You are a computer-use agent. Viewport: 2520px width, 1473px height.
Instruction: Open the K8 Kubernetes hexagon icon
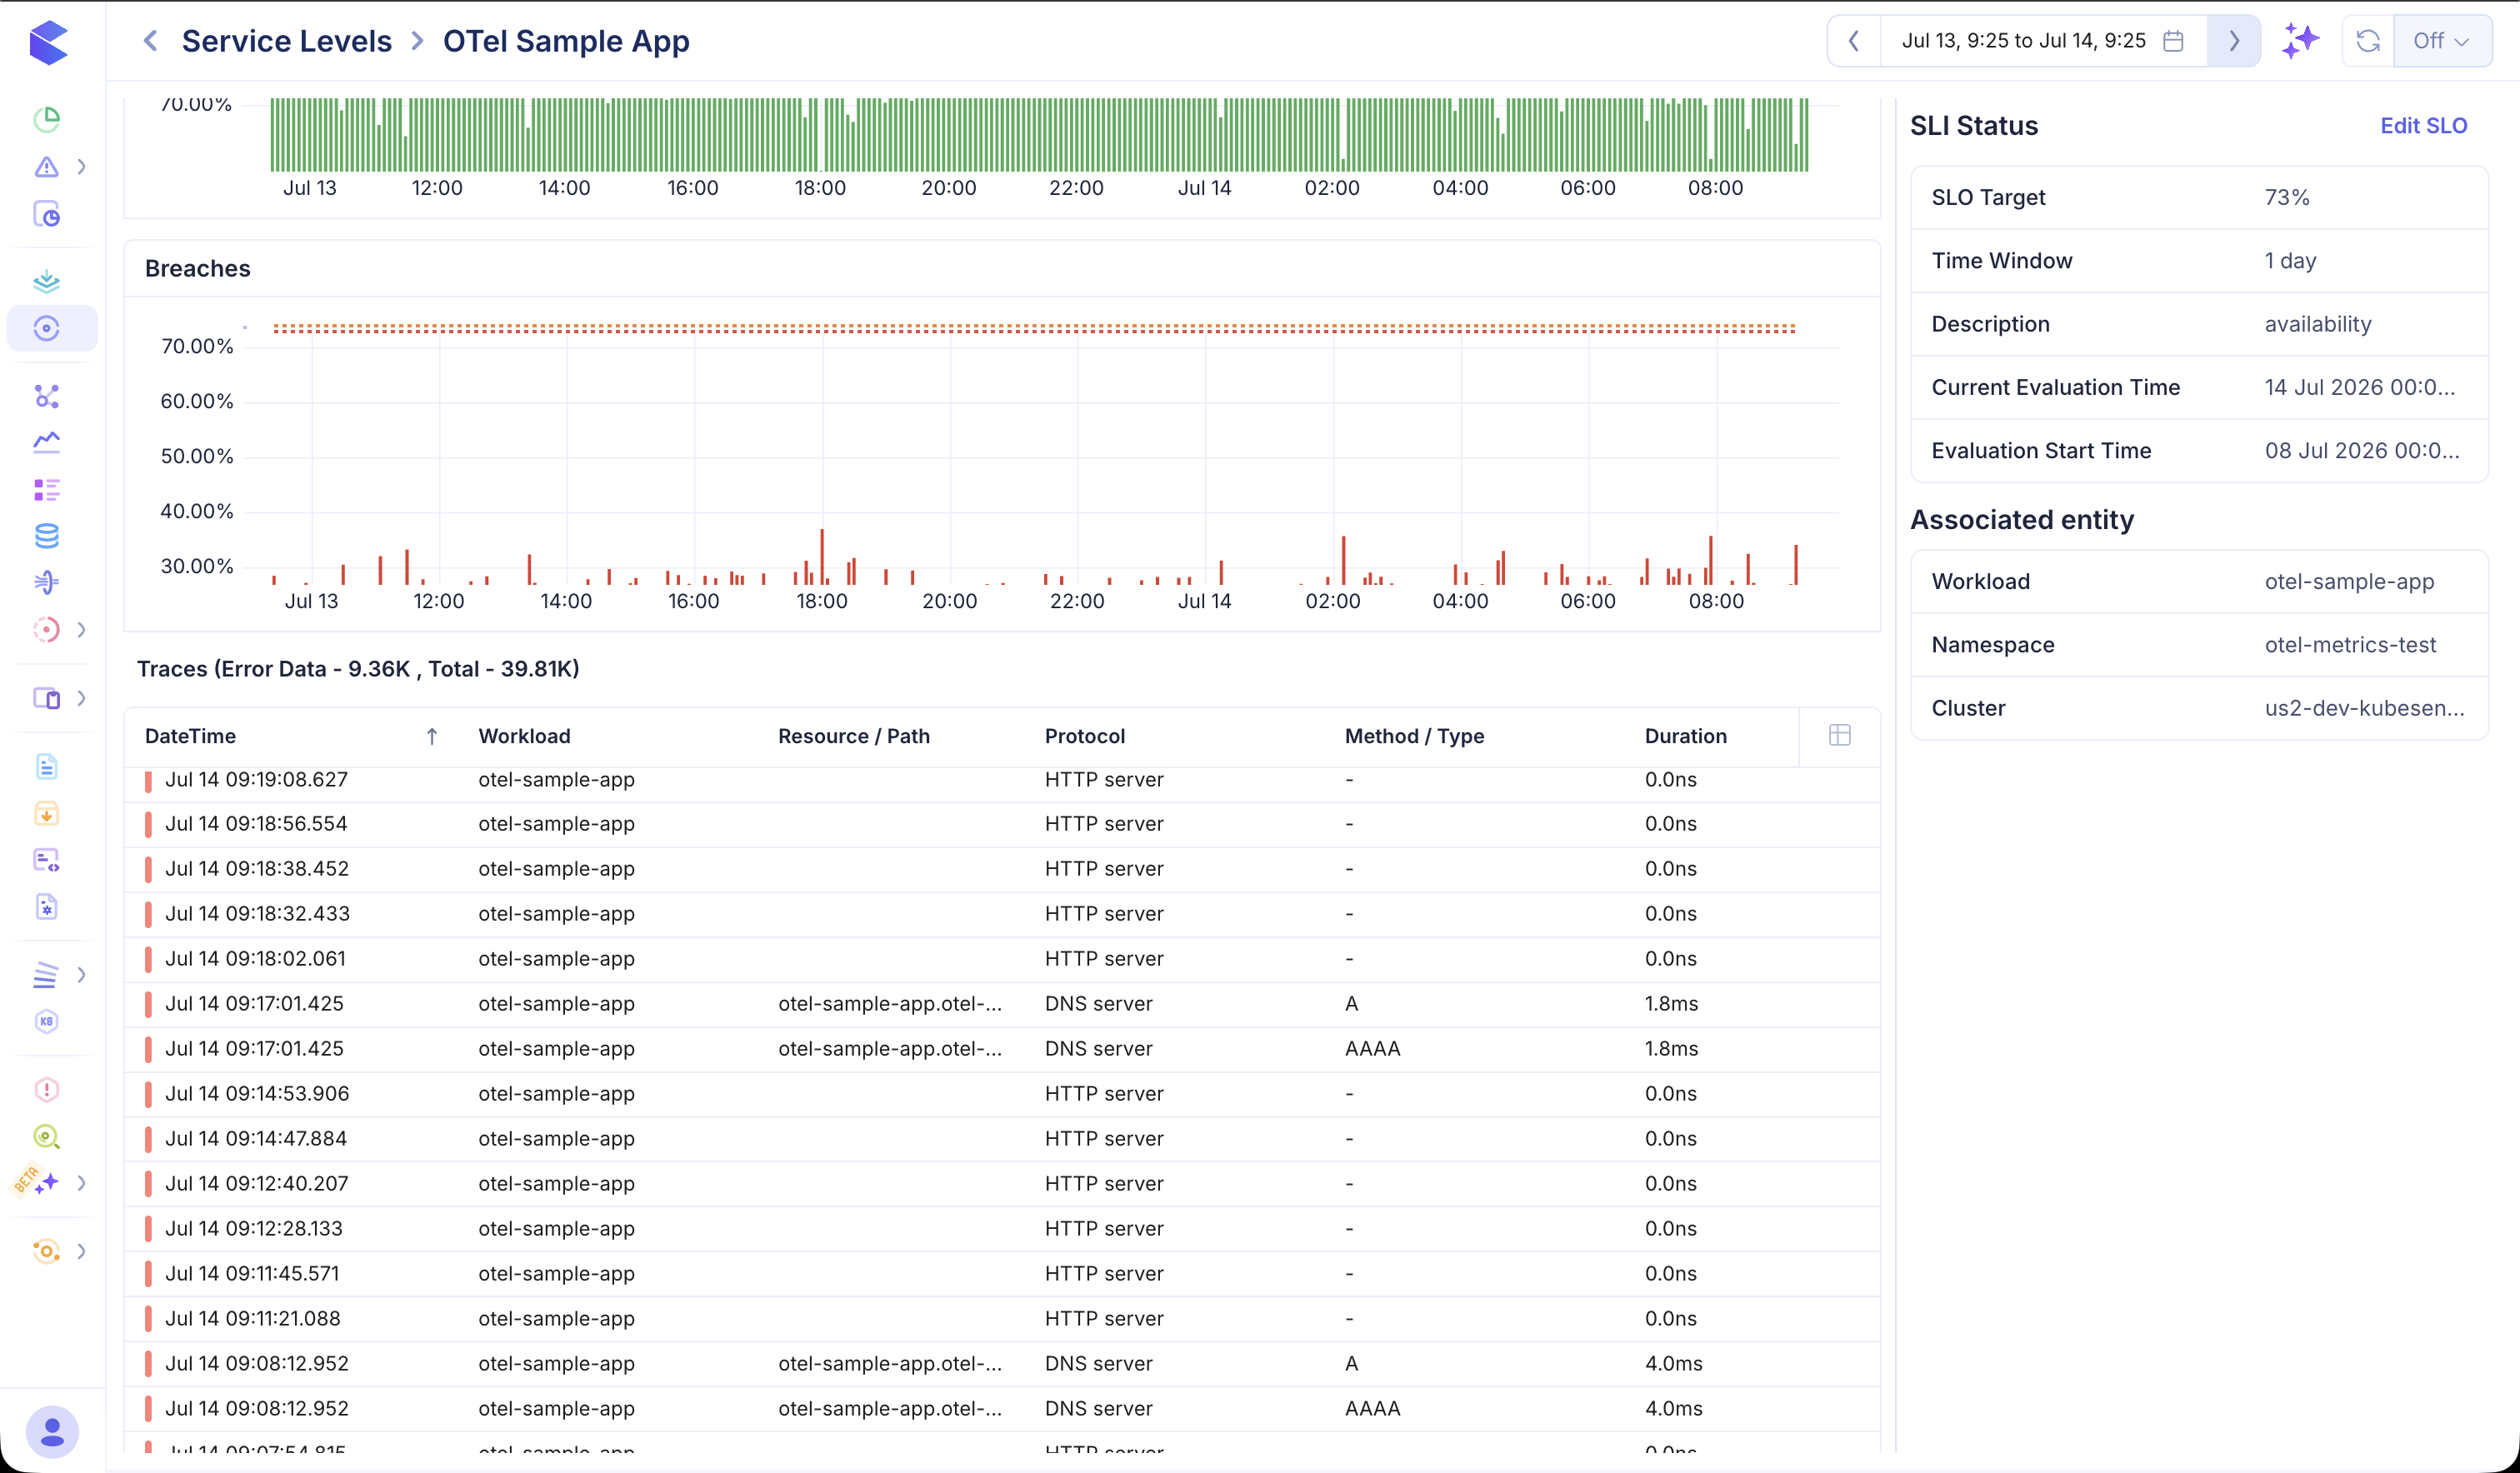[46, 1021]
